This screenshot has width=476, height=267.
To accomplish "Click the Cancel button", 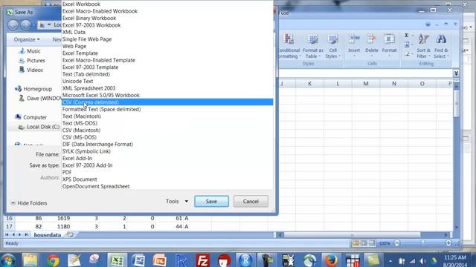I will pos(251,201).
